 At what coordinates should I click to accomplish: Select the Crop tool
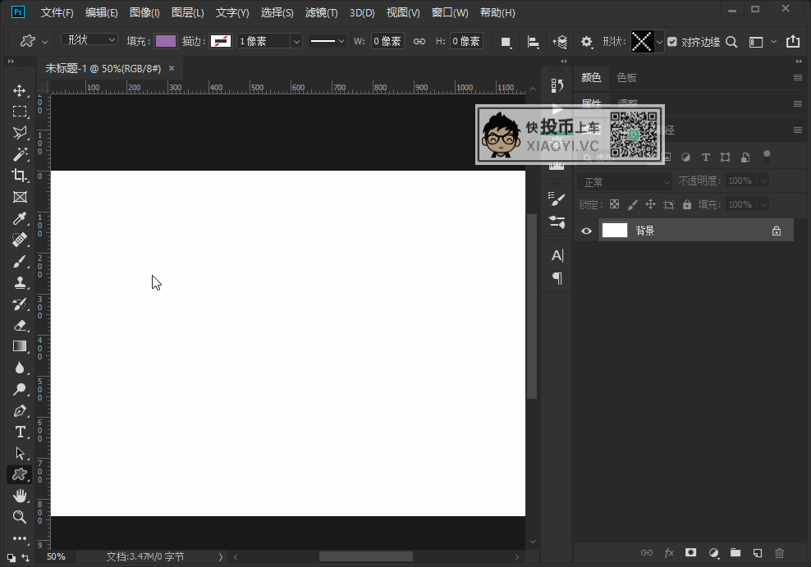[20, 175]
